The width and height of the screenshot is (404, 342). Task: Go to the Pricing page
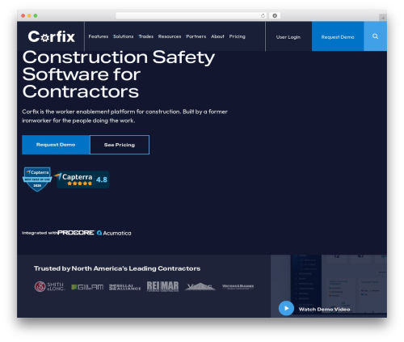coord(237,36)
